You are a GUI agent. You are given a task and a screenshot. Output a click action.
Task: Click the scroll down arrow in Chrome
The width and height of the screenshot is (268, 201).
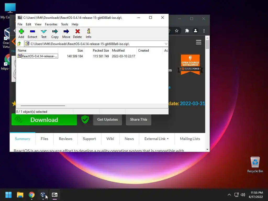point(207,149)
